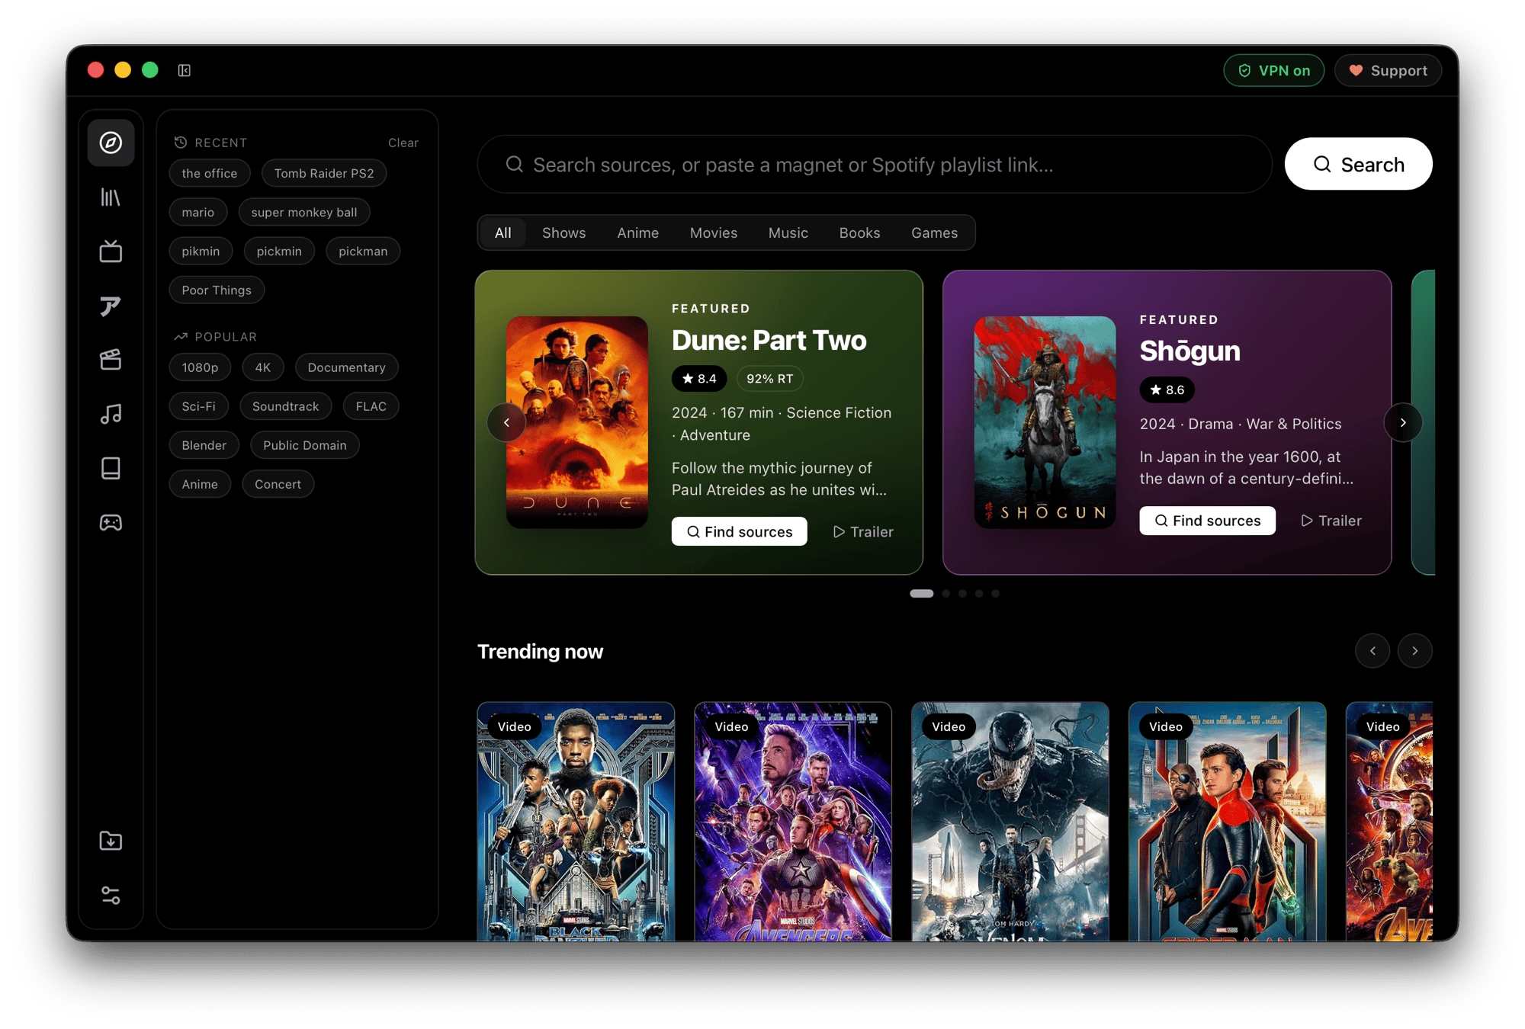Open the Movies clapperboard icon in sidebar

click(111, 360)
